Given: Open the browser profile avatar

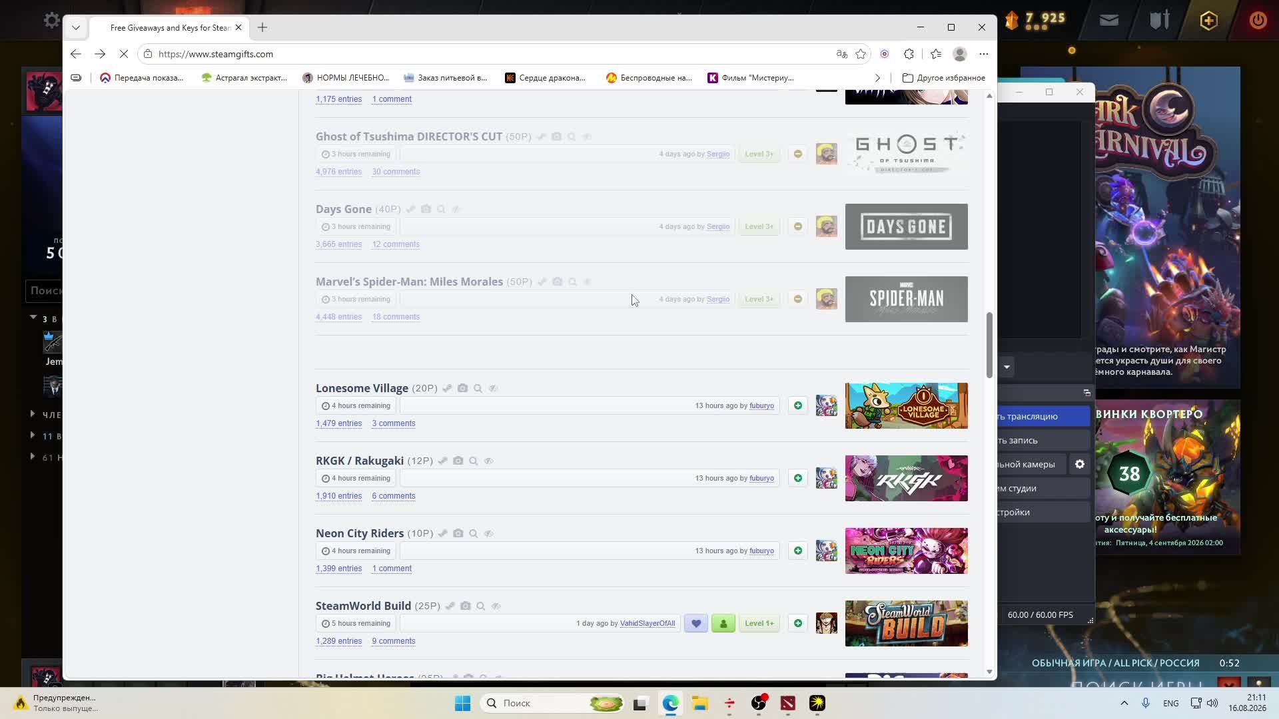Looking at the screenshot, I should pyautogui.click(x=960, y=54).
